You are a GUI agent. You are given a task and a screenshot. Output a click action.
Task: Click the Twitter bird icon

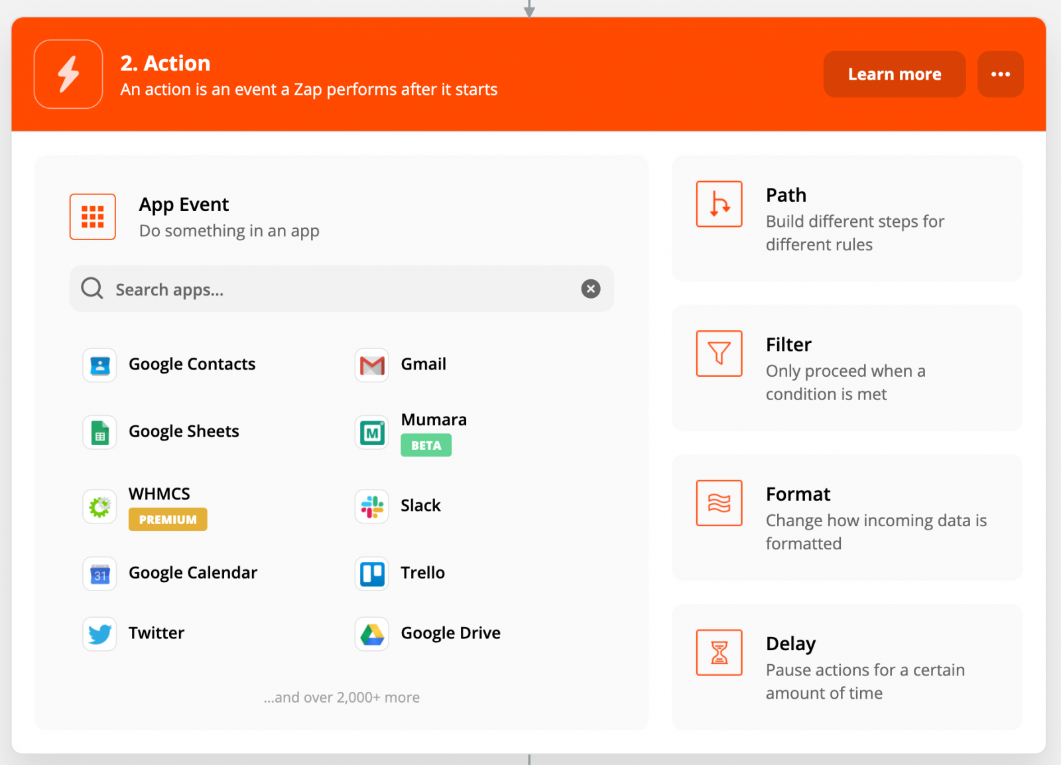(x=99, y=634)
